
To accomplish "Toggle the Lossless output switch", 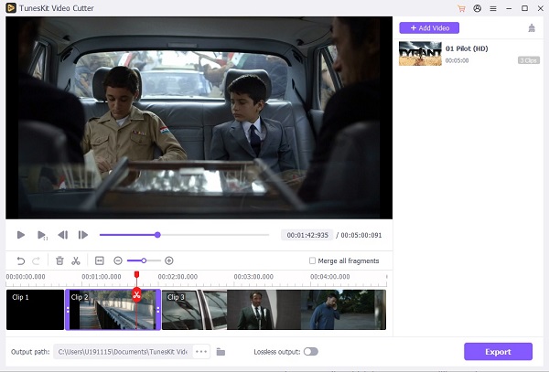I will [310, 351].
